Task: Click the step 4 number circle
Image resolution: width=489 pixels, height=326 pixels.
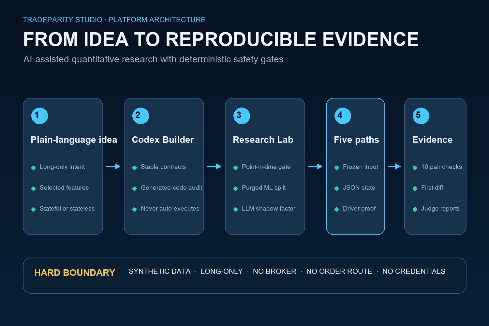Action: coord(343,116)
